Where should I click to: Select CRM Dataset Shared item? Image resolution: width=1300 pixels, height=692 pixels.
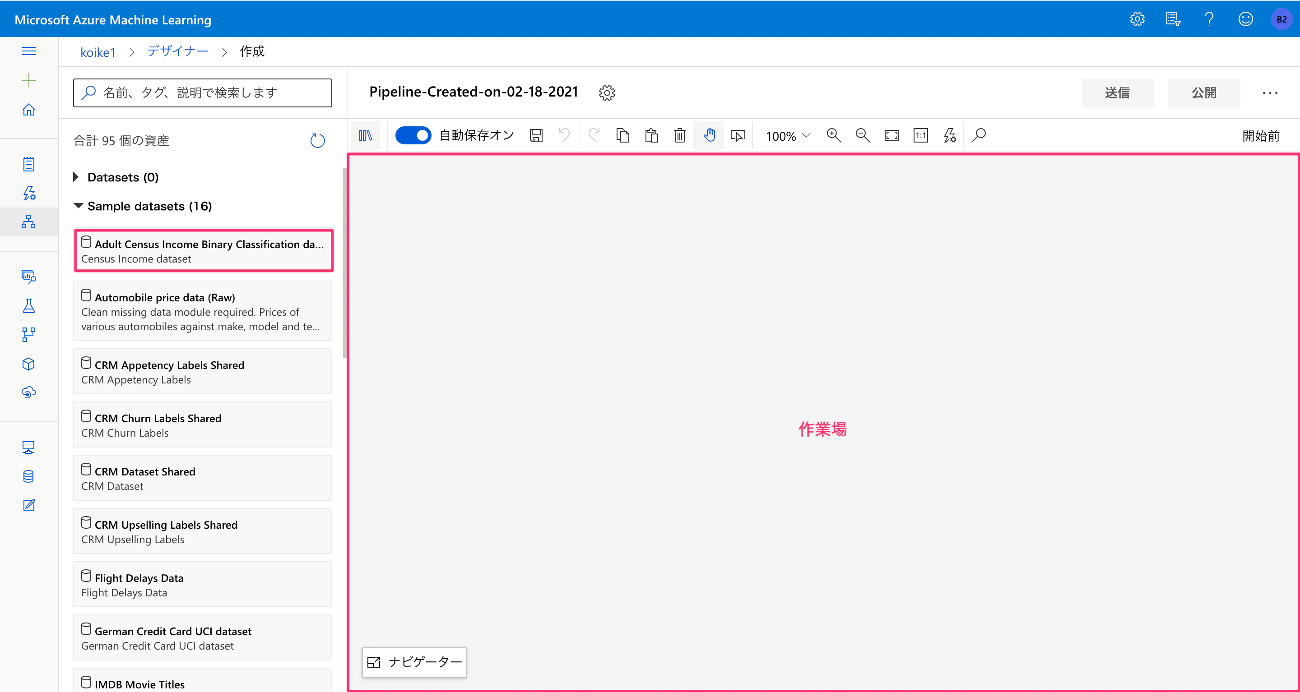pos(203,478)
